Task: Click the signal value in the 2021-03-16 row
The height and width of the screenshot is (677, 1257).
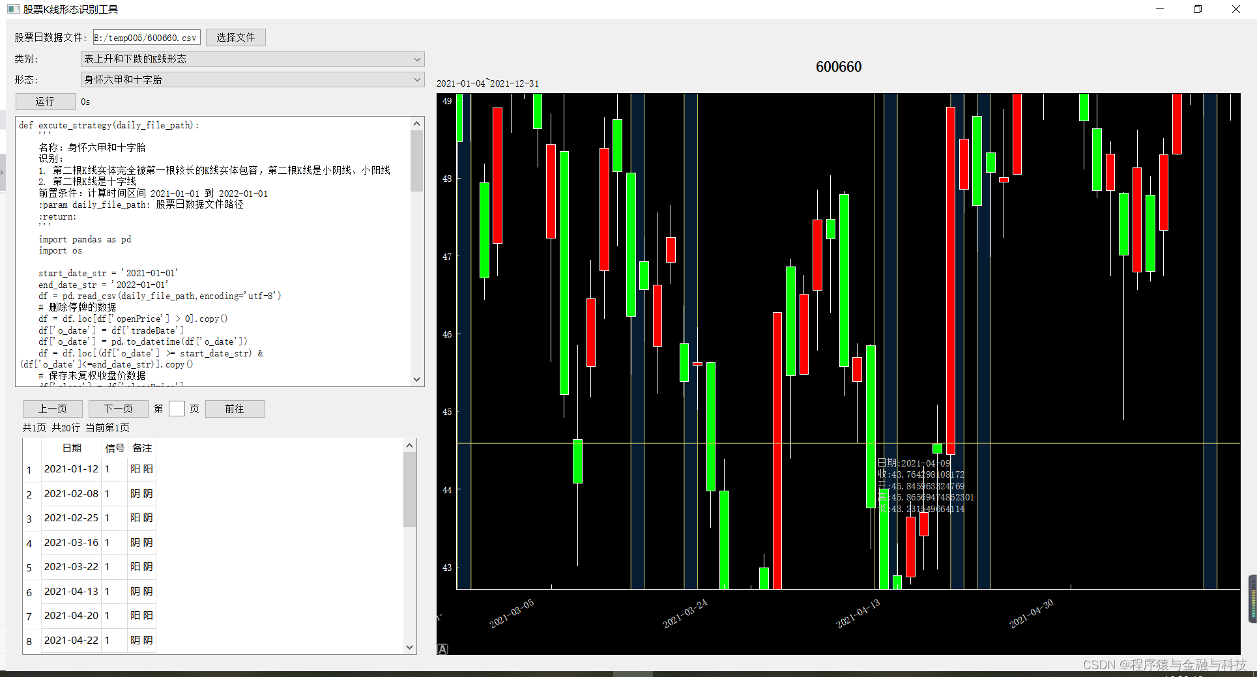Action: tap(115, 543)
